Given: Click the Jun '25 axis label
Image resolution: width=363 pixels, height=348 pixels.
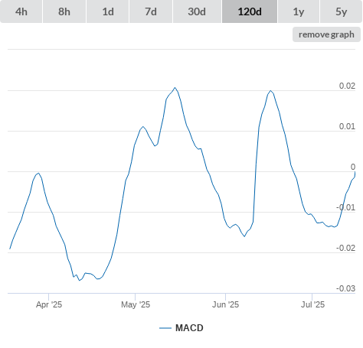Looking at the screenshot, I should 225,304.
